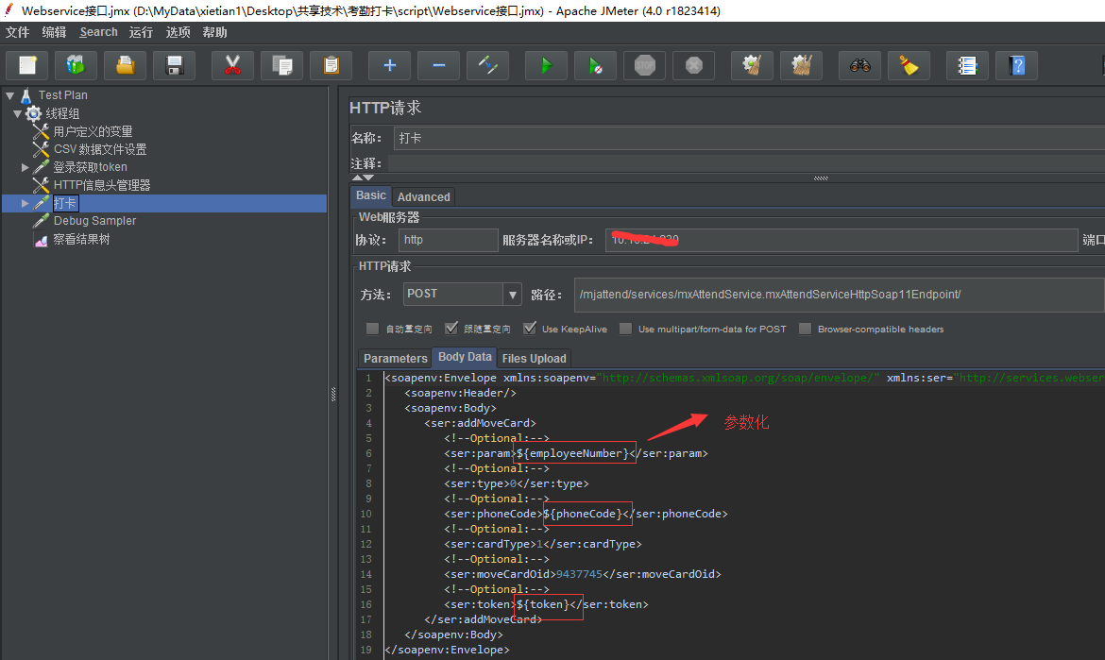Switch to the Files Upload tab
Image resolution: width=1105 pixels, height=660 pixels.
[x=535, y=359]
